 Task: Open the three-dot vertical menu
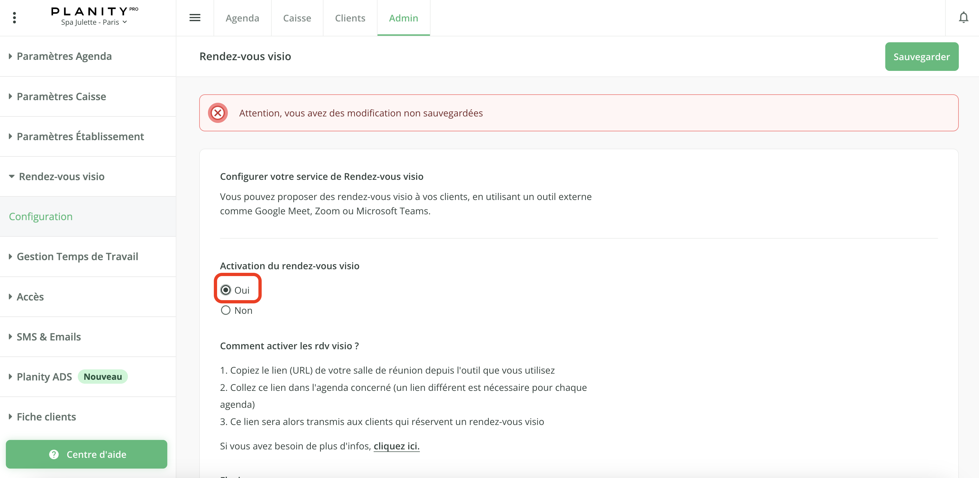tap(14, 18)
